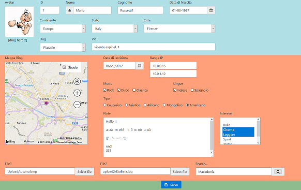Click the File2 path field upload2/EtaBeta.jpg
301x190 pixels.
click(x=136, y=171)
